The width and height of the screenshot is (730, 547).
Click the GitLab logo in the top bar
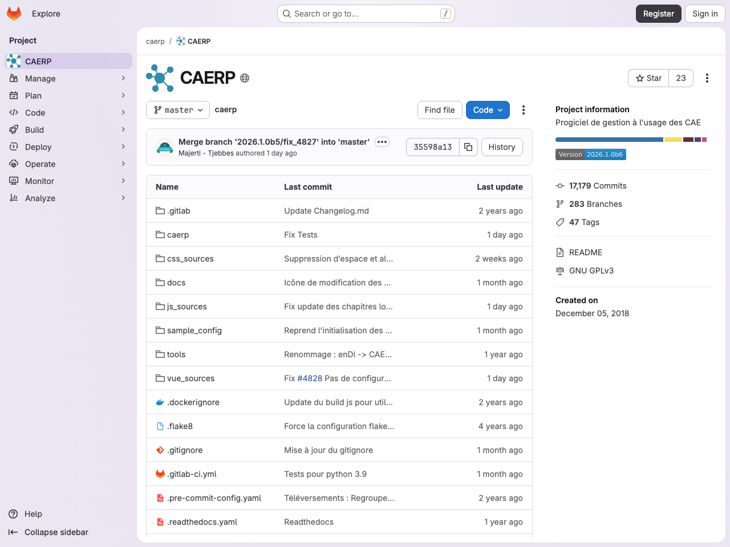14,13
